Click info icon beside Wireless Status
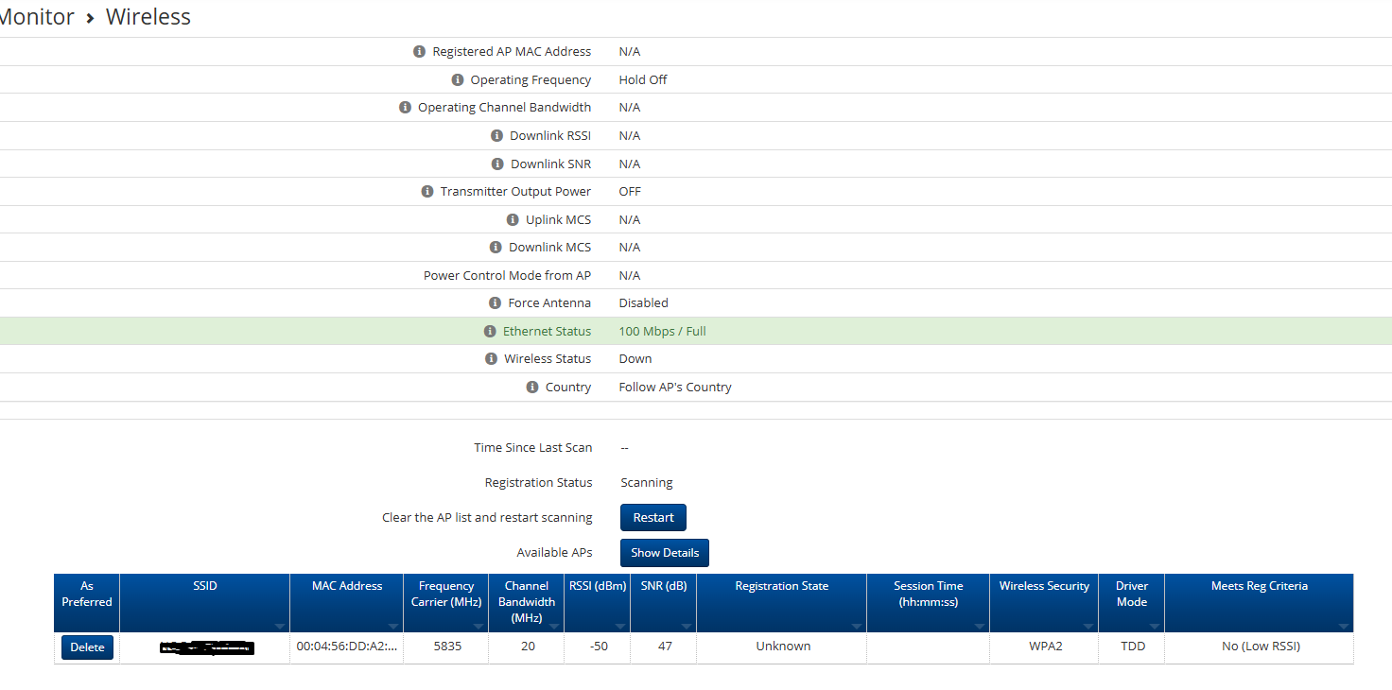Viewport: 1392px width, 690px height. [x=491, y=359]
